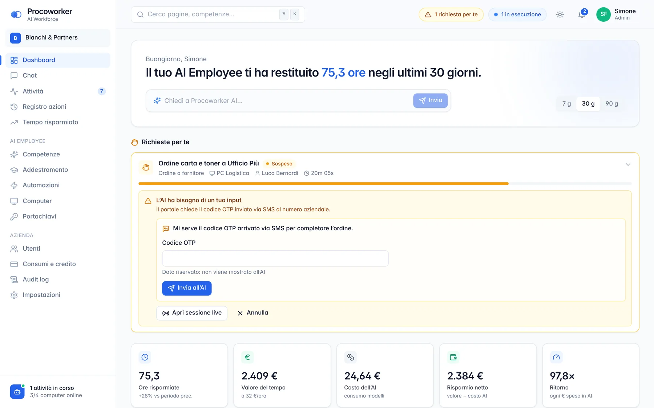Viewport: 654px width, 408px height.
Task: Open the 1 in esecuzione status pill
Action: pyautogui.click(x=517, y=15)
